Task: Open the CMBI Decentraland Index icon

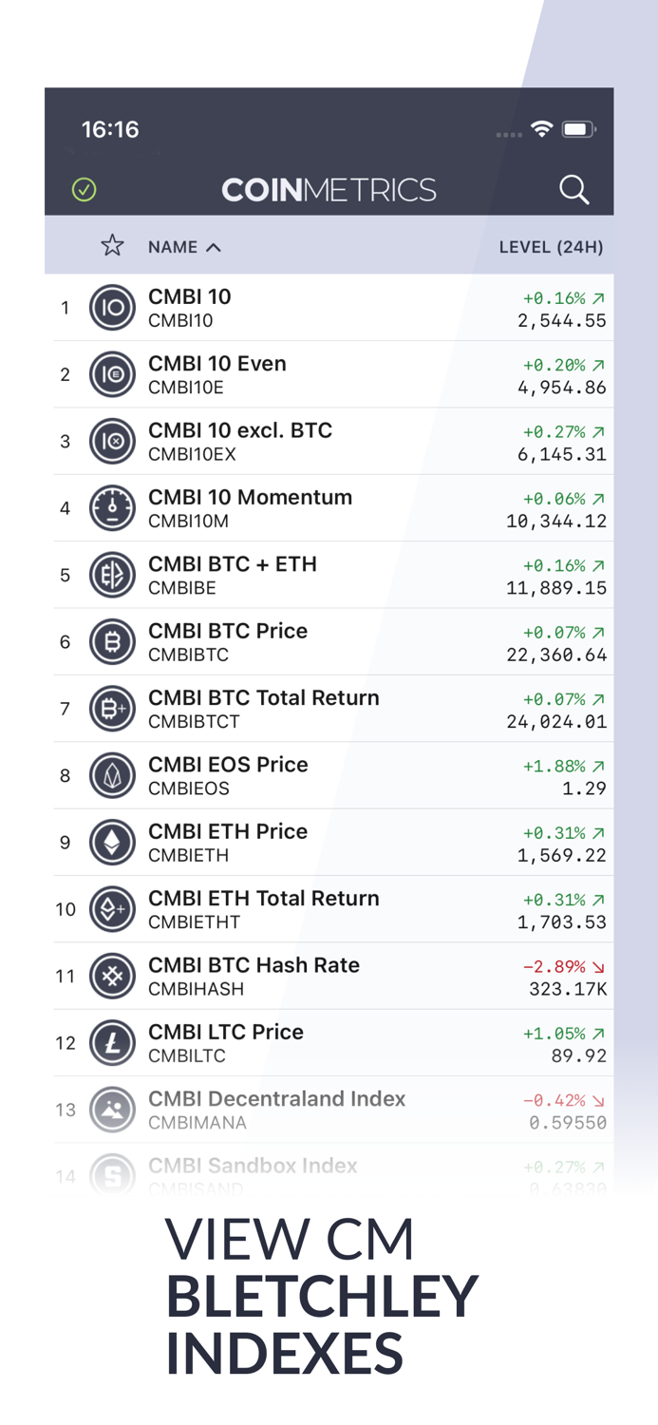Action: click(x=112, y=1109)
